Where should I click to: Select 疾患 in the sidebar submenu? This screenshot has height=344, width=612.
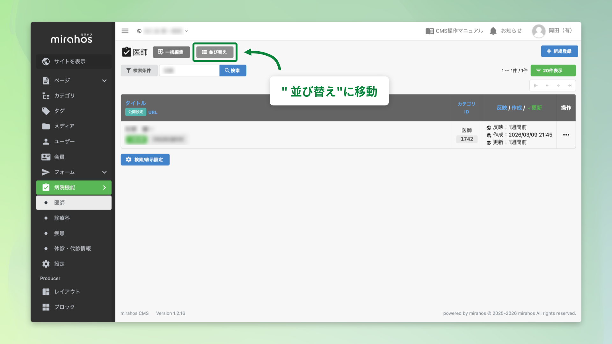coord(74,233)
